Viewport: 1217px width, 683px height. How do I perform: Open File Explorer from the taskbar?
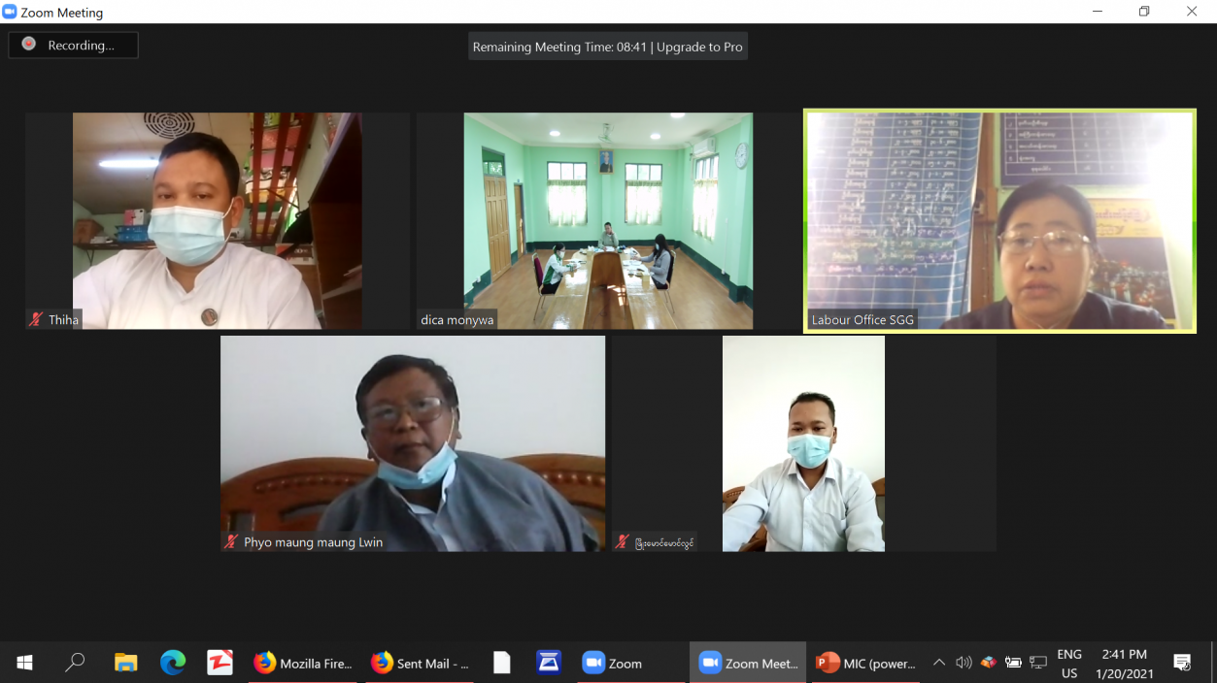point(125,664)
